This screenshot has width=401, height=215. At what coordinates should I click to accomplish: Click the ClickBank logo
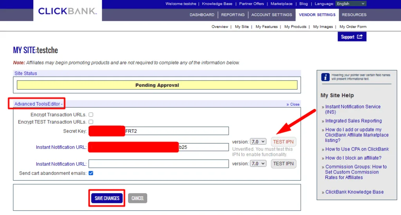point(67,11)
